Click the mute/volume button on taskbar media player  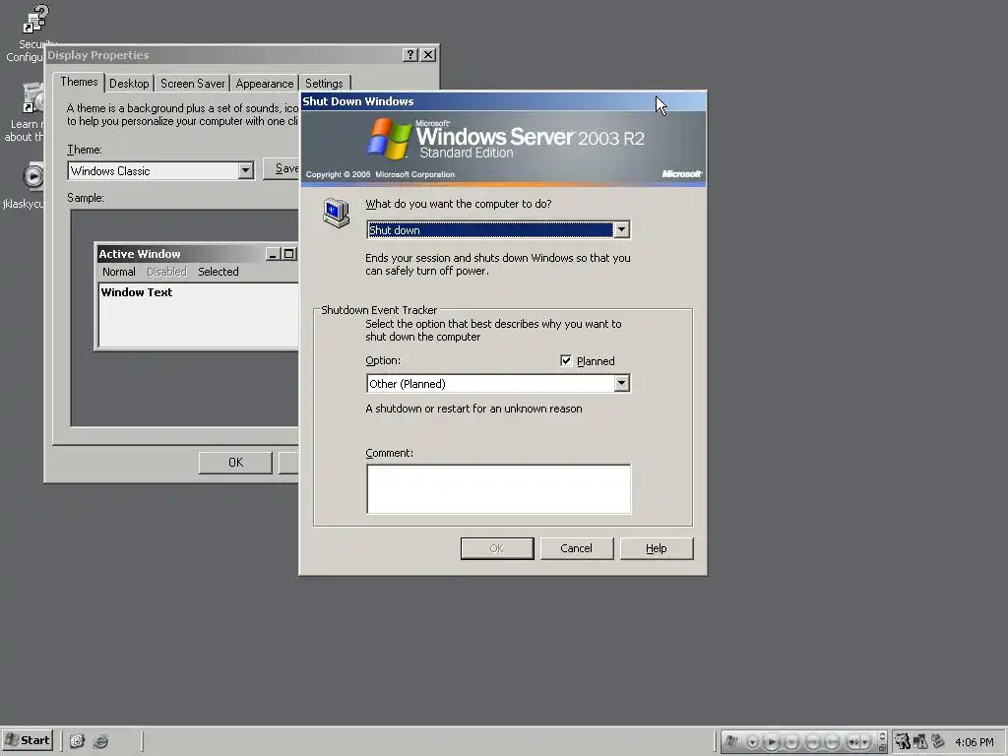click(853, 742)
